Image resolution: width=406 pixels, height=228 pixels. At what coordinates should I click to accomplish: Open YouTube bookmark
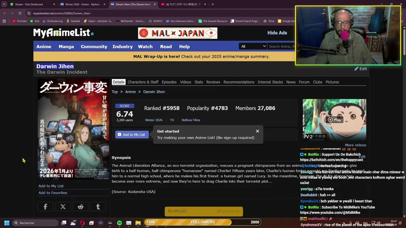click(19, 21)
